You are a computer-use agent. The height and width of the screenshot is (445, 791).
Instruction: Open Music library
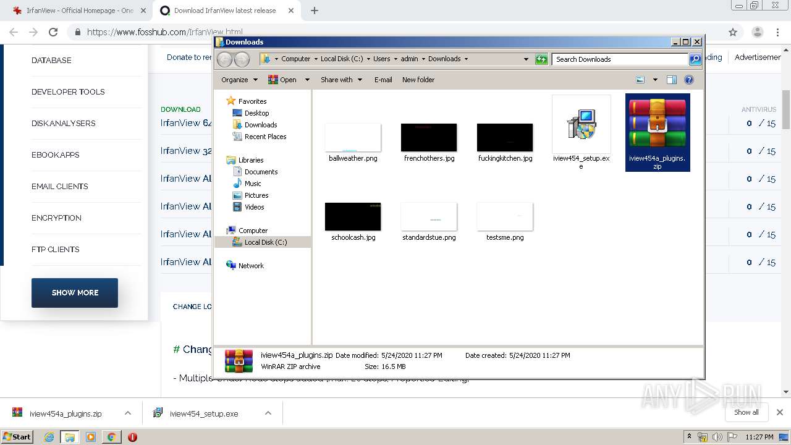253,184
